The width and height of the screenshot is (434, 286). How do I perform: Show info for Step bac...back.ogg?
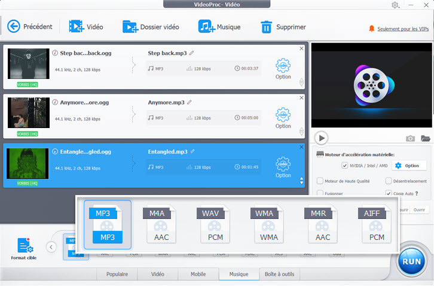pyautogui.click(x=55, y=53)
